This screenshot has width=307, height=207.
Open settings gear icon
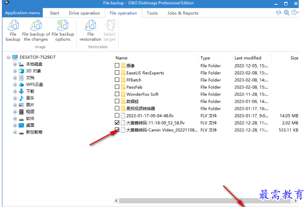click(286, 13)
